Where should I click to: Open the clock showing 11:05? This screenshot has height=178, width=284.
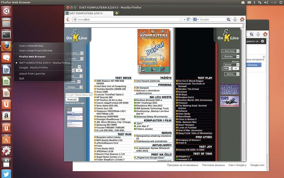(x=273, y=2)
